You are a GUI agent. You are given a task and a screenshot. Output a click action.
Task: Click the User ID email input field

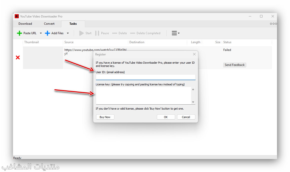146,77
